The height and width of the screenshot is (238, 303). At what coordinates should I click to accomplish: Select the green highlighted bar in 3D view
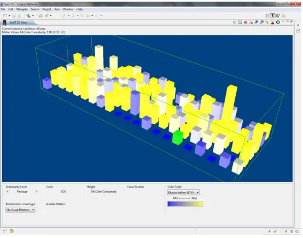pyautogui.click(x=178, y=137)
